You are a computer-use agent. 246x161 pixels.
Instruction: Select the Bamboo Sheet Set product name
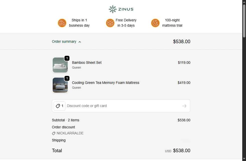click(x=87, y=63)
